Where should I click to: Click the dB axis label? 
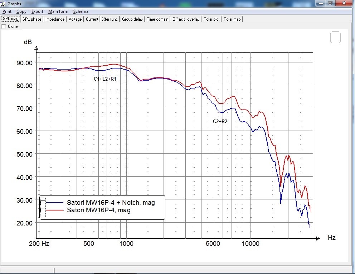pos(28,42)
